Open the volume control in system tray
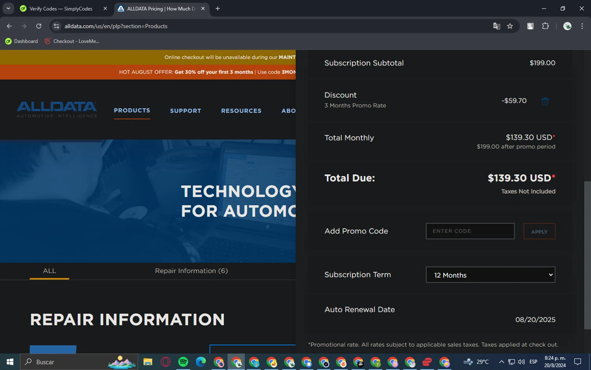This screenshot has width=591, height=370. [521, 362]
